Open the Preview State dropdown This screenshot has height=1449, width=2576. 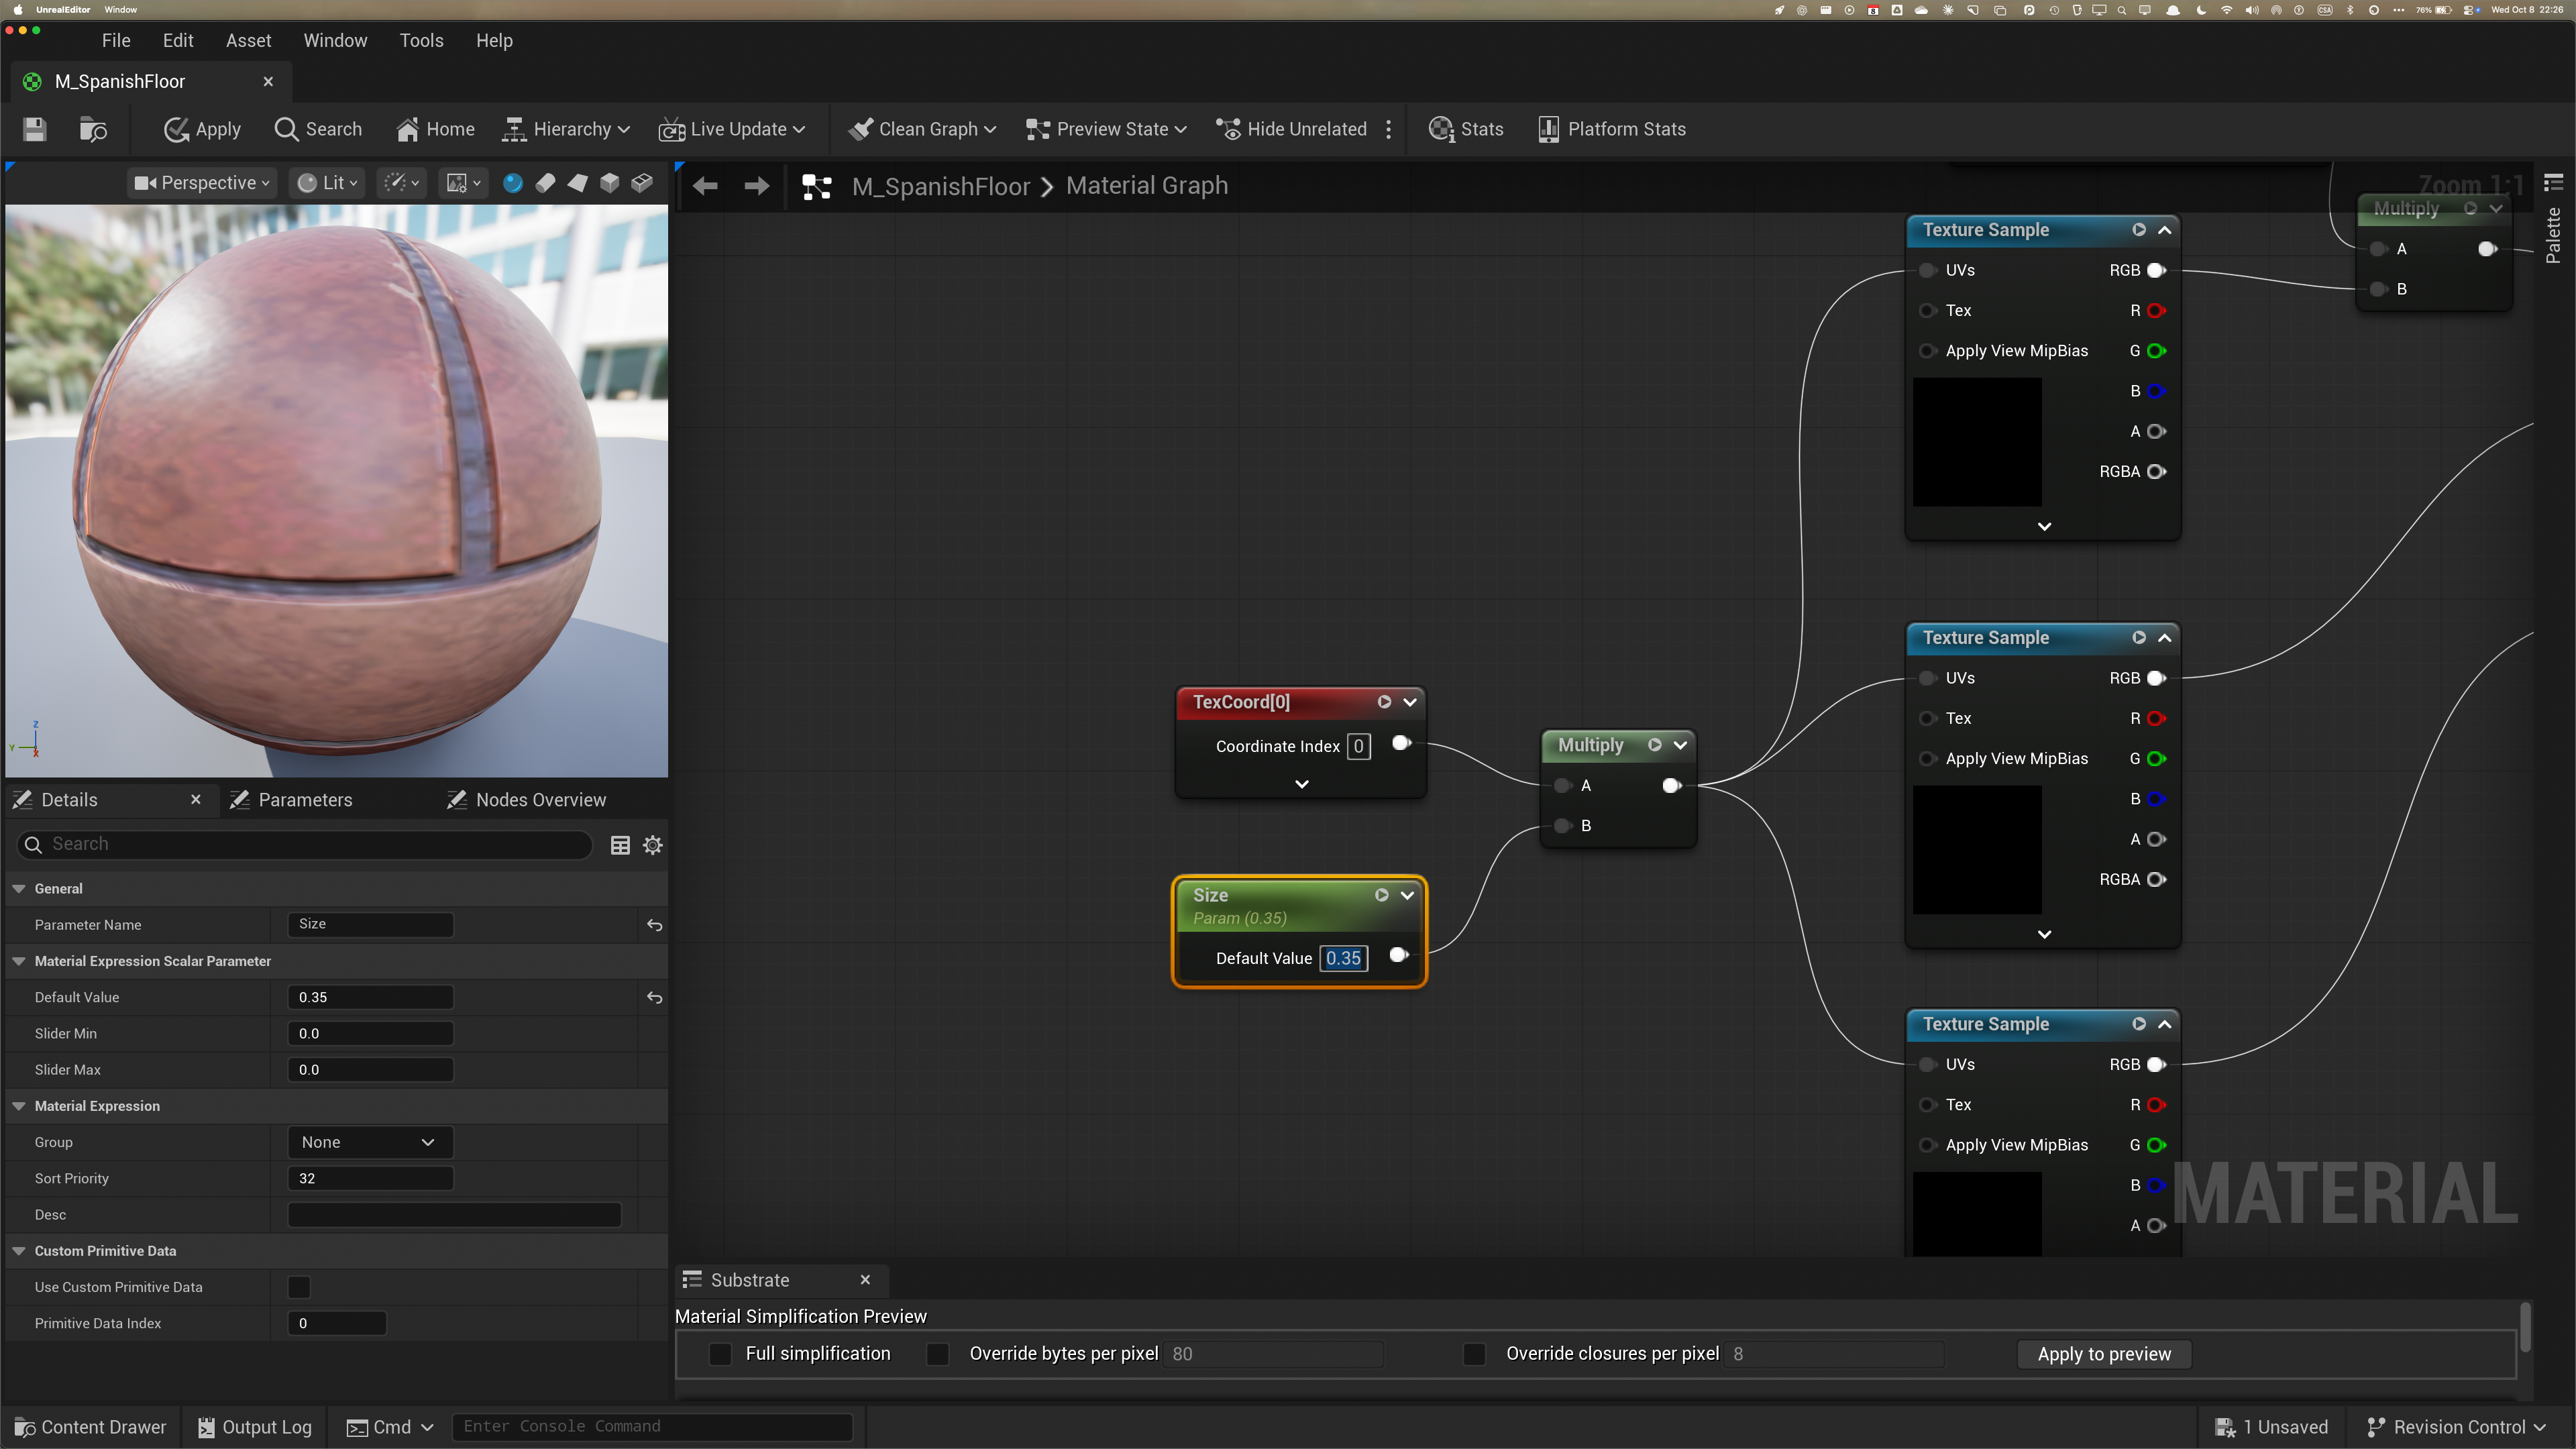coord(1106,129)
